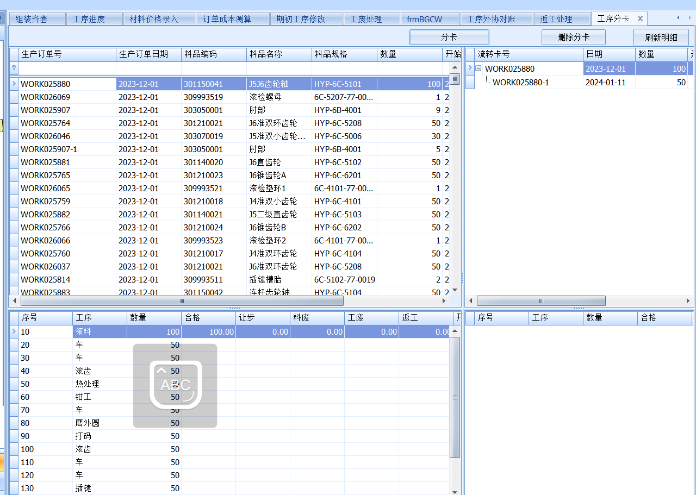Click the 刷新明细 button
696x495 pixels.
pyautogui.click(x=661, y=37)
